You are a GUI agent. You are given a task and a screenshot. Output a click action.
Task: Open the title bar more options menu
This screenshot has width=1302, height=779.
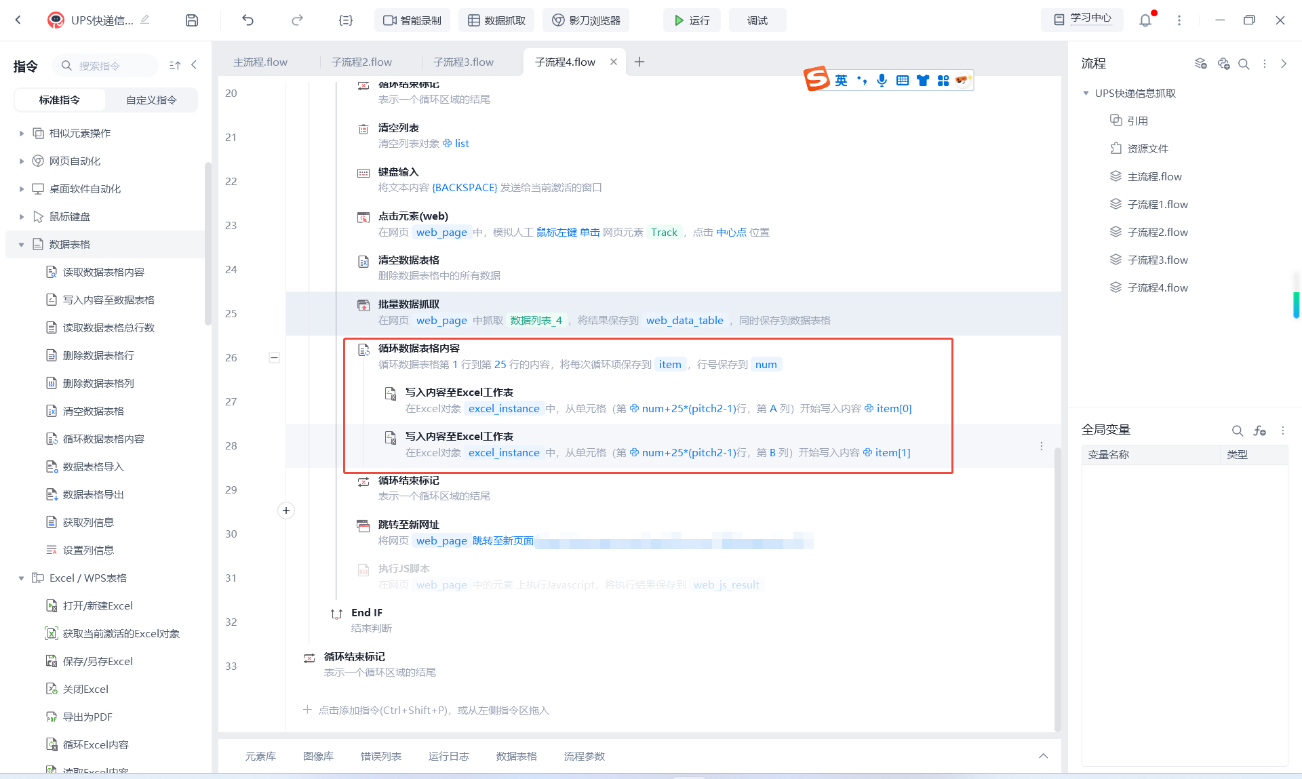point(1179,20)
